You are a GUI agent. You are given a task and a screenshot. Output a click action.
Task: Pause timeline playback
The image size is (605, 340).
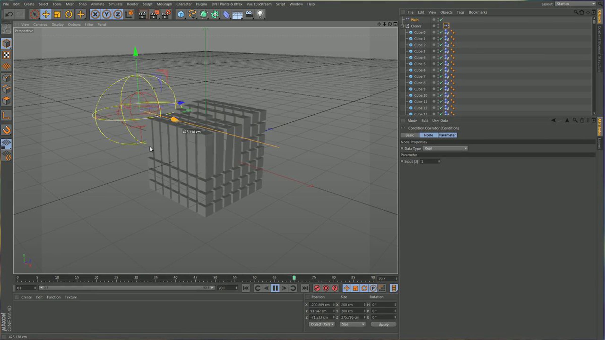[275, 288]
